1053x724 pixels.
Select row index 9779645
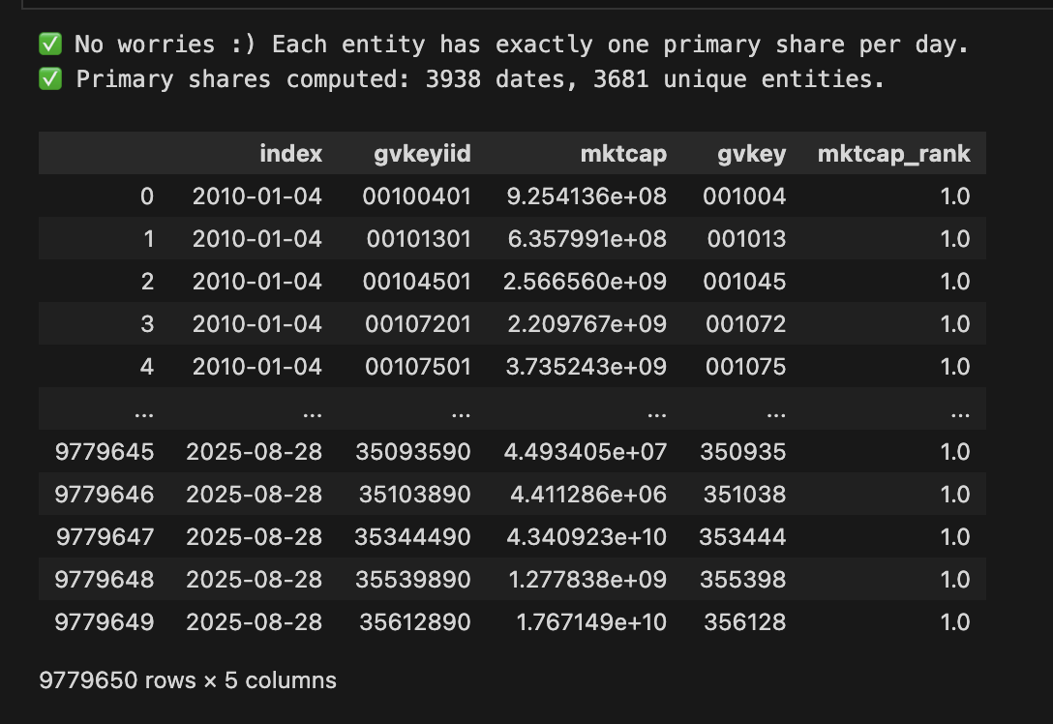[105, 452]
